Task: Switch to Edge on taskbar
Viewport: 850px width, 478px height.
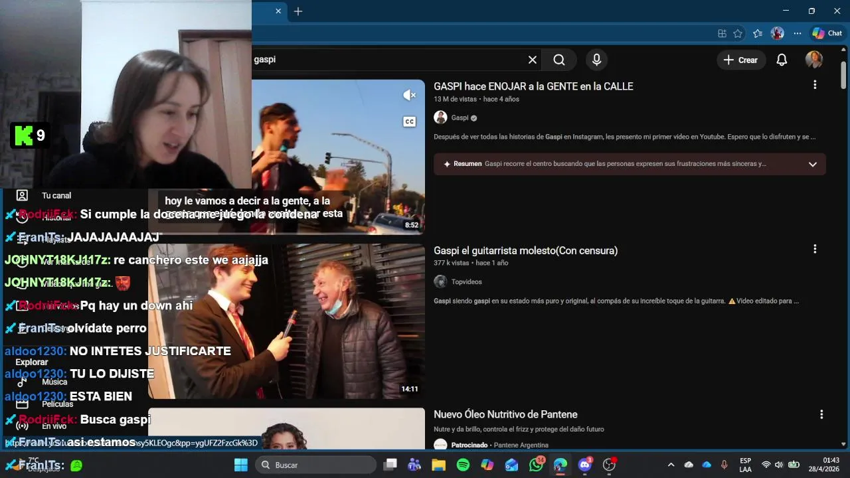Action: (560, 465)
